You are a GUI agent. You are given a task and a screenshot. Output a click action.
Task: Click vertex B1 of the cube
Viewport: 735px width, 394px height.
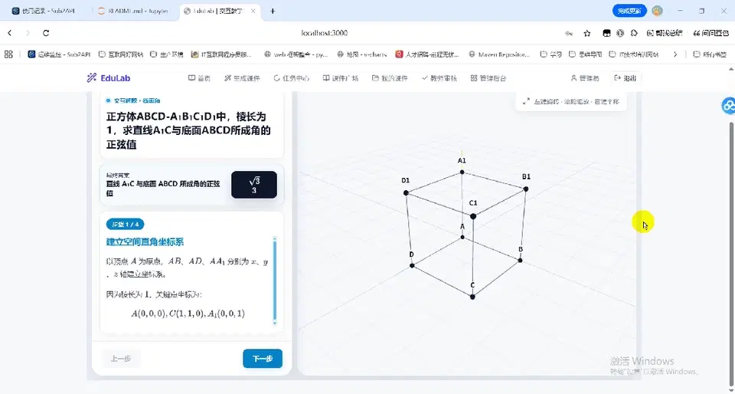(x=526, y=189)
